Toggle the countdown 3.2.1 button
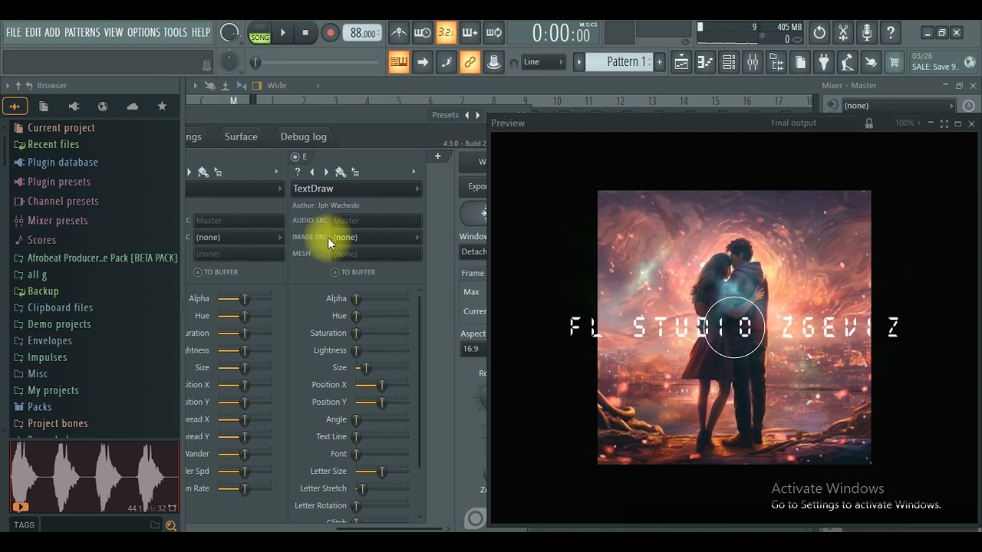Viewport: 982px width, 552px height. 447,32
